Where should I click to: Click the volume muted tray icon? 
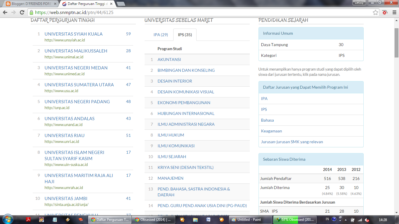[367, 220]
